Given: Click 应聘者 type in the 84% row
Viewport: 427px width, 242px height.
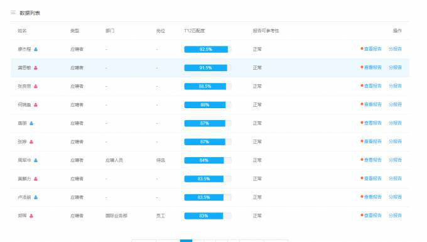Looking at the screenshot, I should (77, 160).
